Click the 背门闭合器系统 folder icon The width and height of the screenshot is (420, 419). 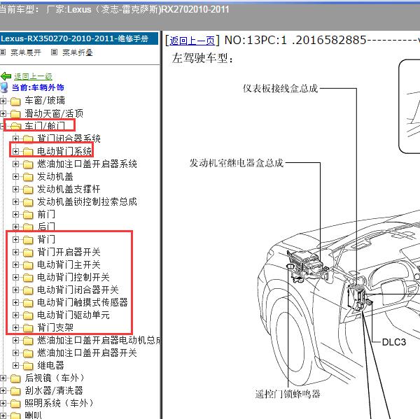(28, 139)
